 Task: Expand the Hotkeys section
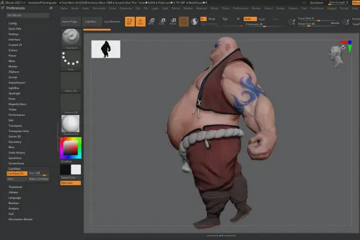pyautogui.click(x=14, y=34)
